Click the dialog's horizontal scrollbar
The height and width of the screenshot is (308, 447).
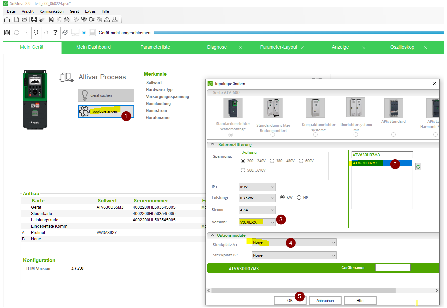[303, 291]
